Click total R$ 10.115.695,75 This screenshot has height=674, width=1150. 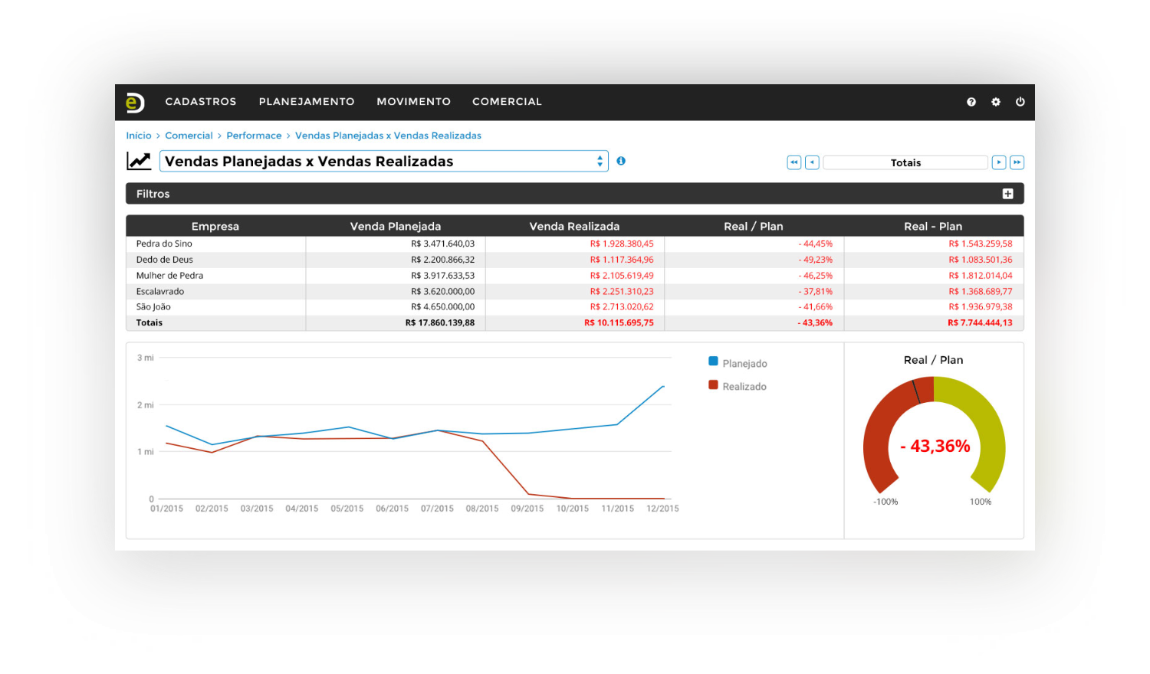(619, 322)
